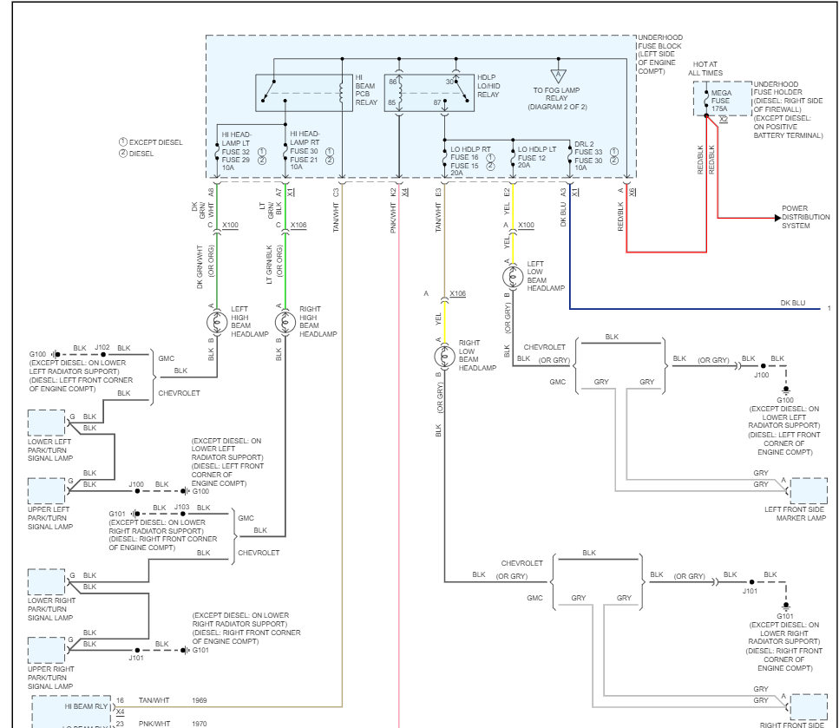Image resolution: width=839 pixels, height=728 pixels.
Task: Click the X100 connector label on DK GRN/WHT wire
Action: pos(230,226)
